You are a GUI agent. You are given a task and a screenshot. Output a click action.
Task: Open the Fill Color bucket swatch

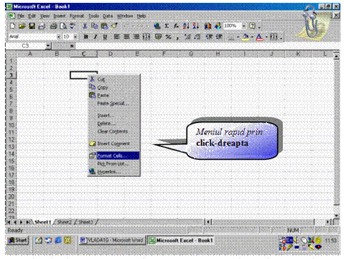pyautogui.click(x=246, y=37)
